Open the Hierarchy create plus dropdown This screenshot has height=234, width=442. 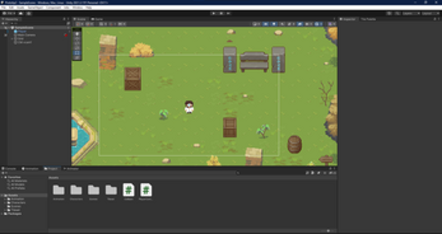coord(4,23)
